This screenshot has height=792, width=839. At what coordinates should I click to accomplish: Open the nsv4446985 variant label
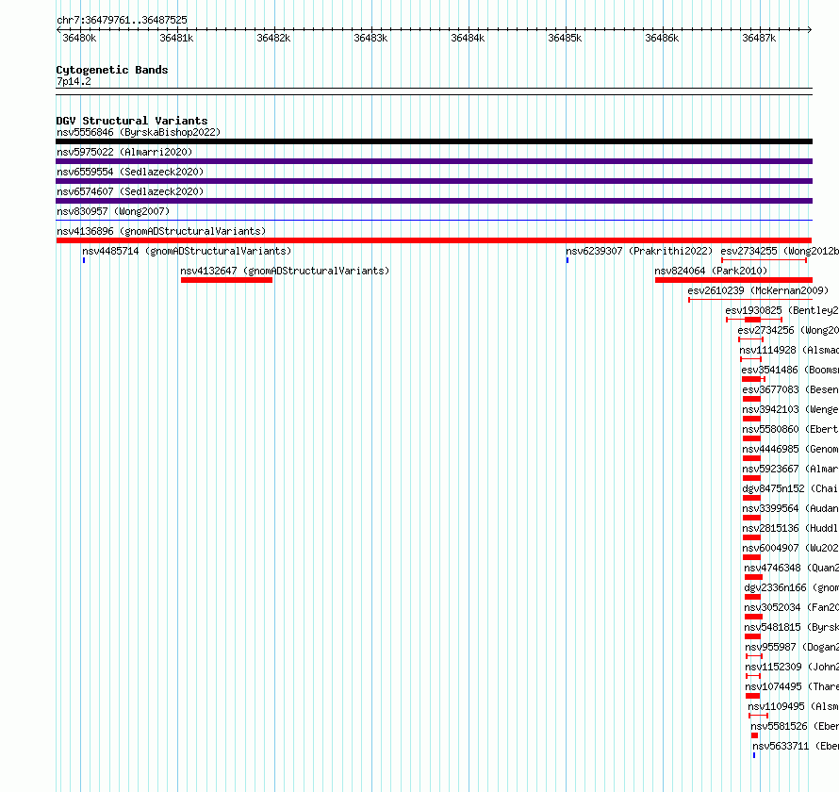(790, 449)
